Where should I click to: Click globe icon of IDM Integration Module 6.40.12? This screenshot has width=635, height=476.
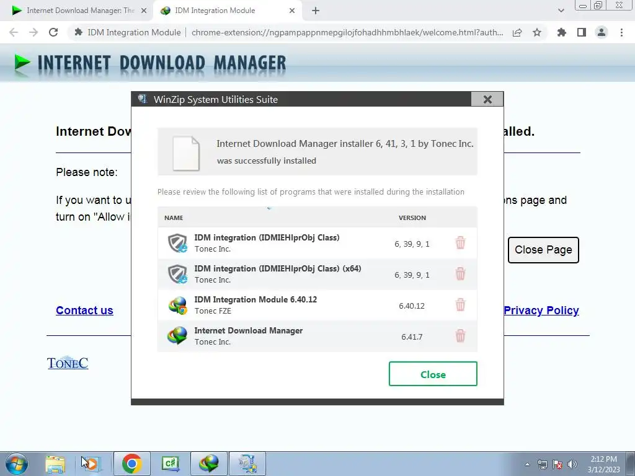click(177, 305)
